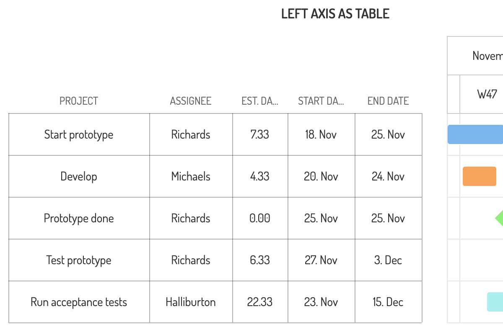Select the teal Run acceptance tests bar

pos(495,302)
